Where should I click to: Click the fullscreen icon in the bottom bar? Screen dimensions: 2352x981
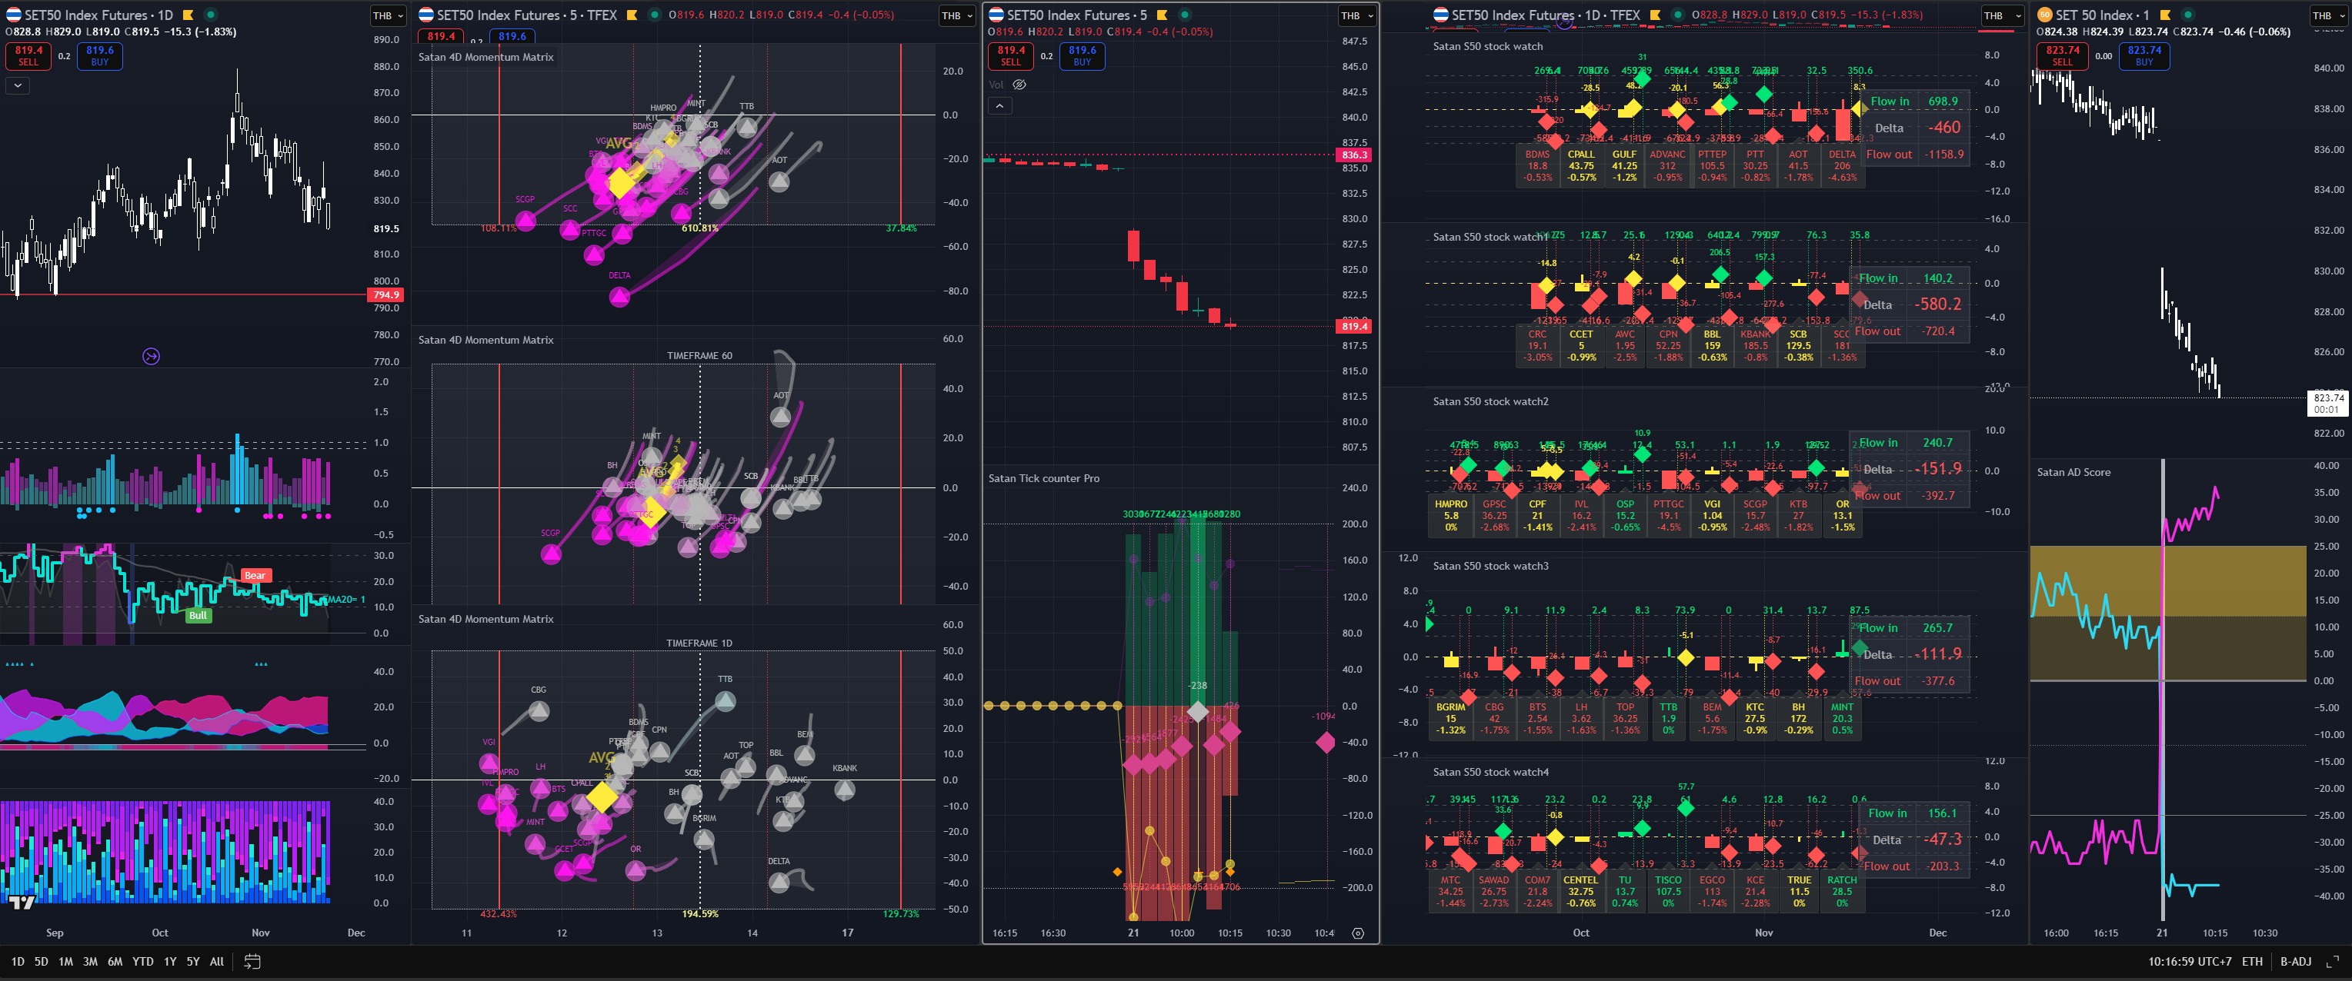tap(2333, 961)
